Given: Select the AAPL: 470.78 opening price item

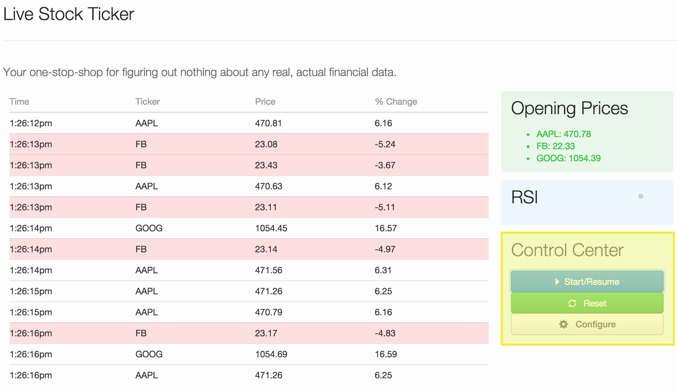Looking at the screenshot, I should [x=563, y=134].
